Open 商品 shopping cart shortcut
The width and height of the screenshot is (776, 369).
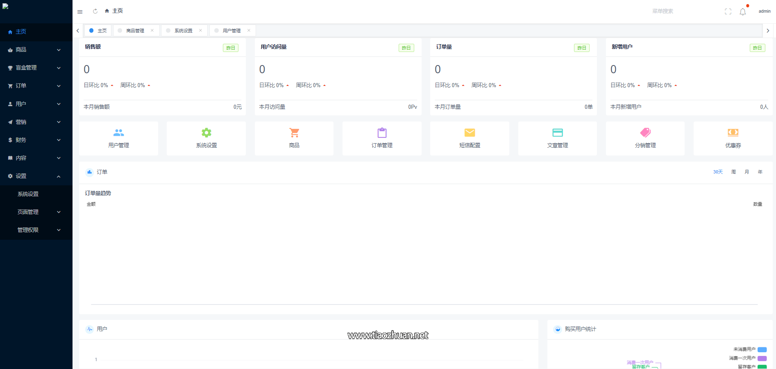294,133
